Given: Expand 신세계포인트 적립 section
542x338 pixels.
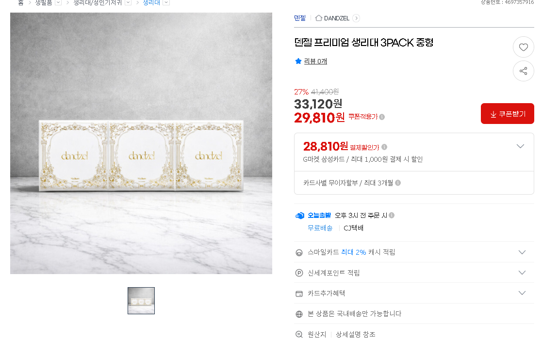Looking at the screenshot, I should coord(522,273).
